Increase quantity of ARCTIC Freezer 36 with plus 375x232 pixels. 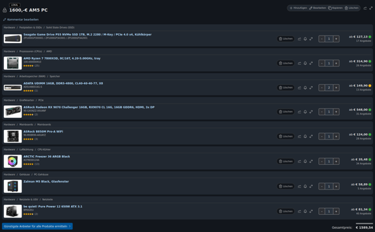pos(336,162)
